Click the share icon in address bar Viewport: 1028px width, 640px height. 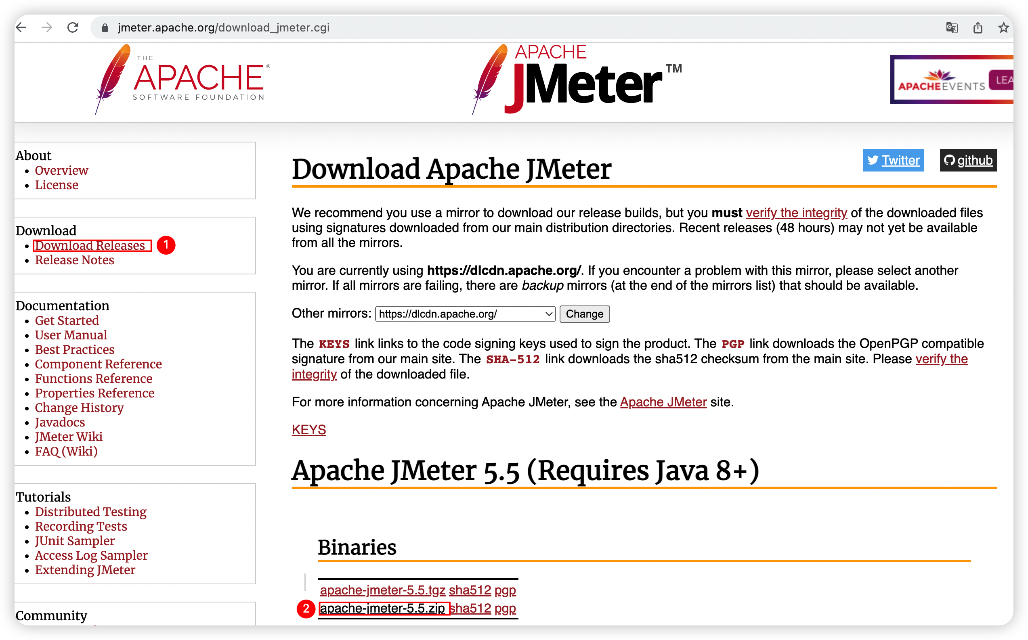[x=977, y=27]
